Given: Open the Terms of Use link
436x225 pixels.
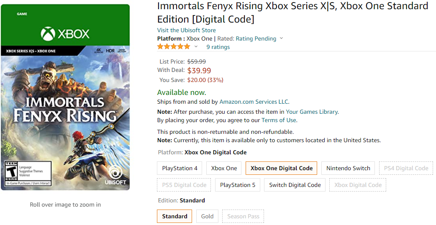Looking at the screenshot, I should (279, 120).
